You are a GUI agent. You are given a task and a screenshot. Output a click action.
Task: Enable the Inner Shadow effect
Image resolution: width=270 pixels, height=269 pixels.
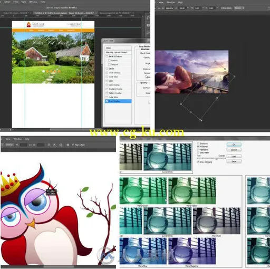click(x=107, y=73)
